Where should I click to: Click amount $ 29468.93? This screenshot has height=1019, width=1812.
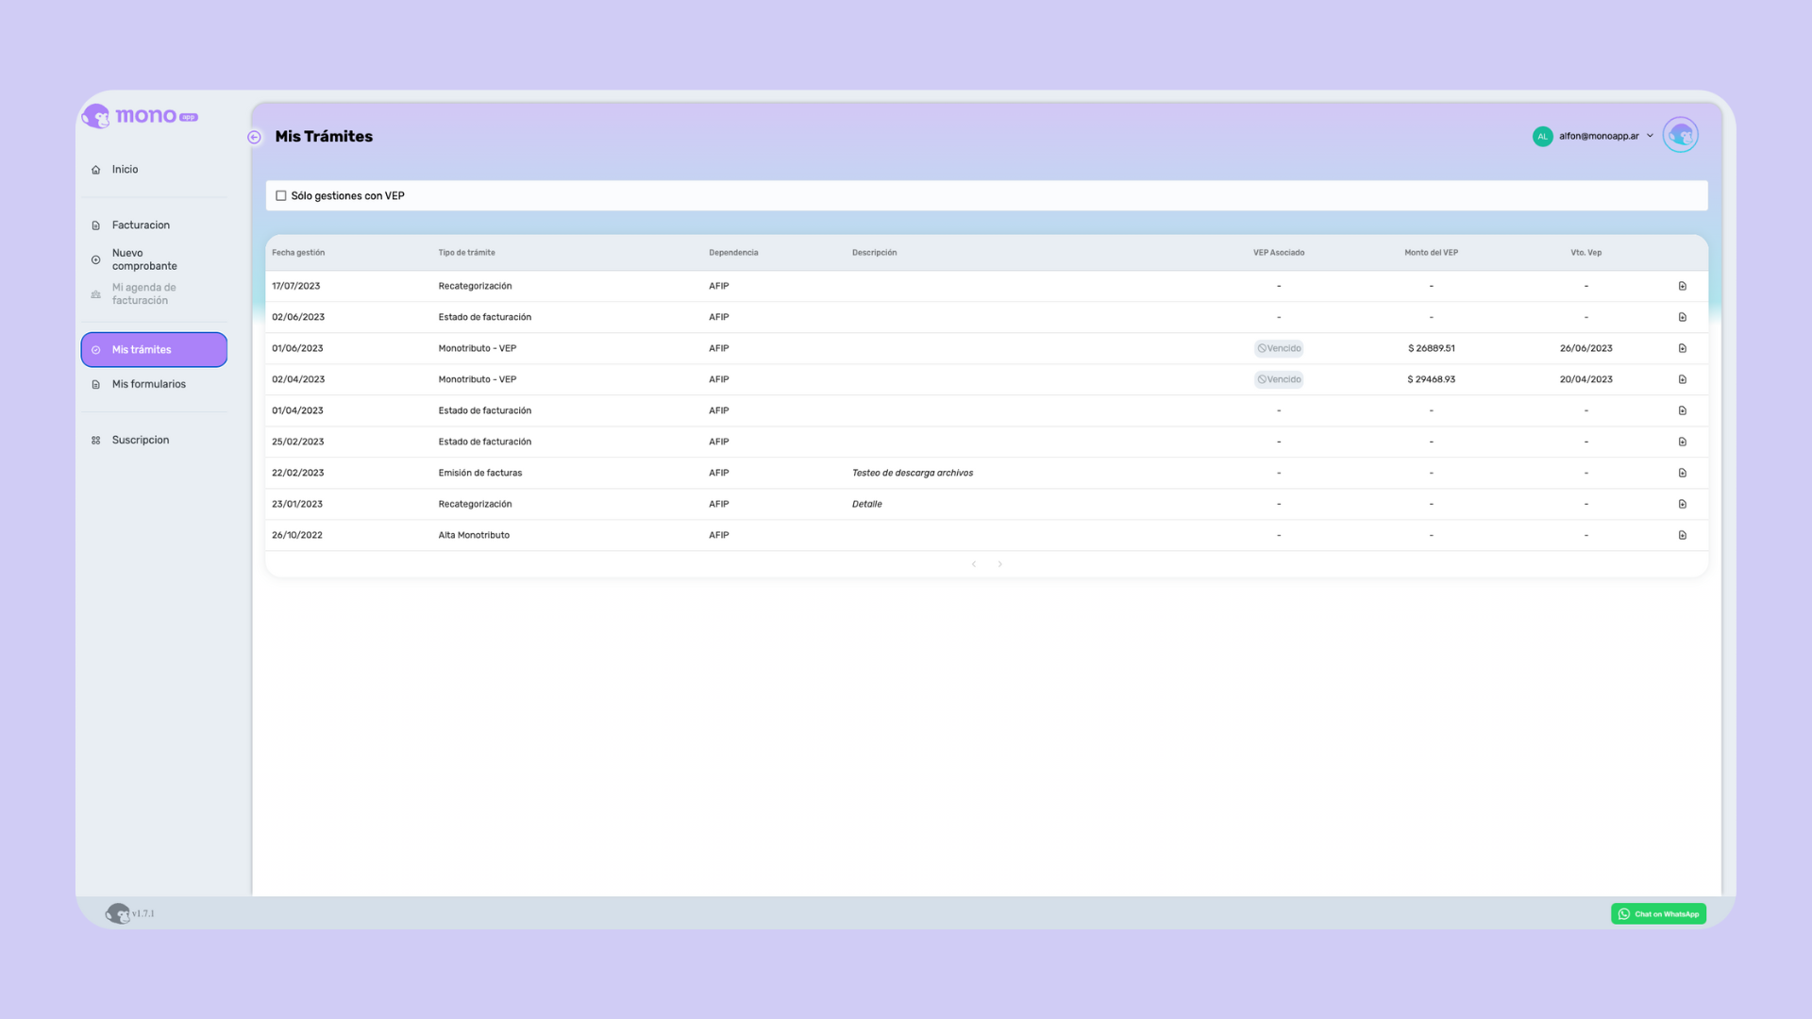1431,379
